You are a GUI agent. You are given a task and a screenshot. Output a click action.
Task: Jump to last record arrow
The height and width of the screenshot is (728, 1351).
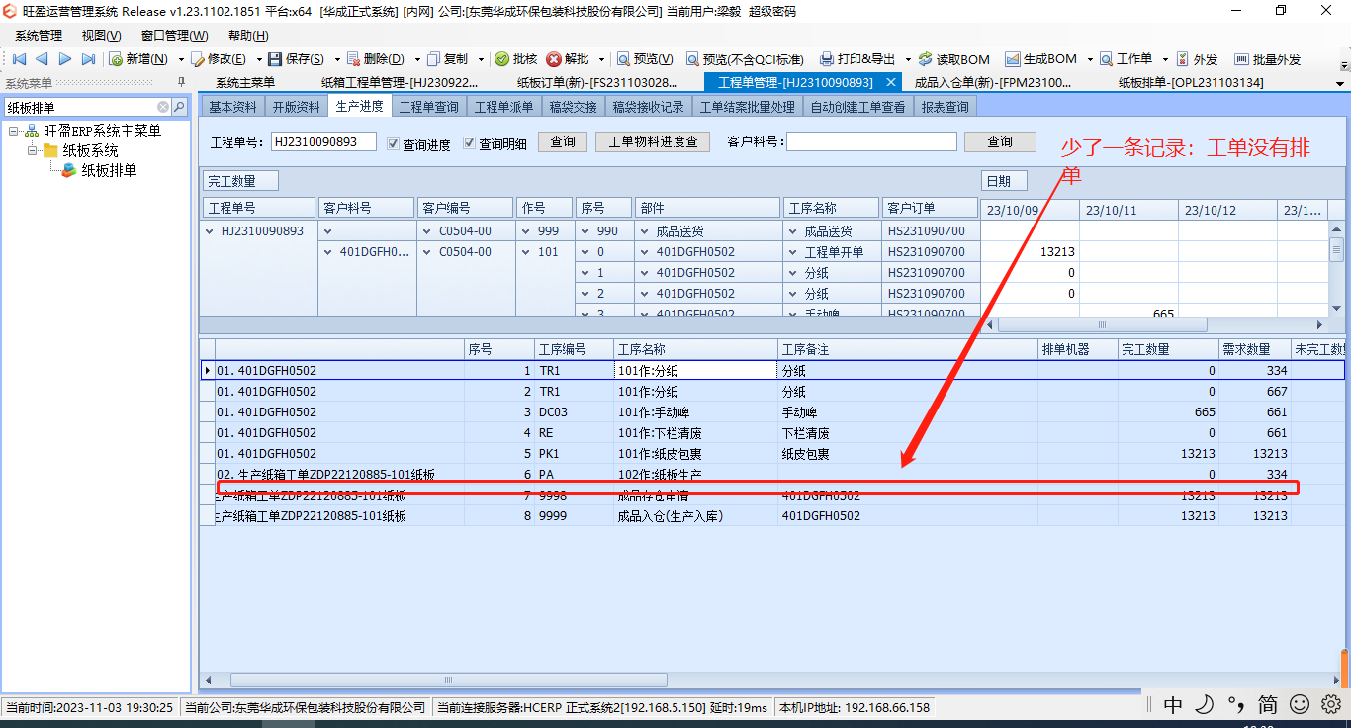[x=88, y=59]
